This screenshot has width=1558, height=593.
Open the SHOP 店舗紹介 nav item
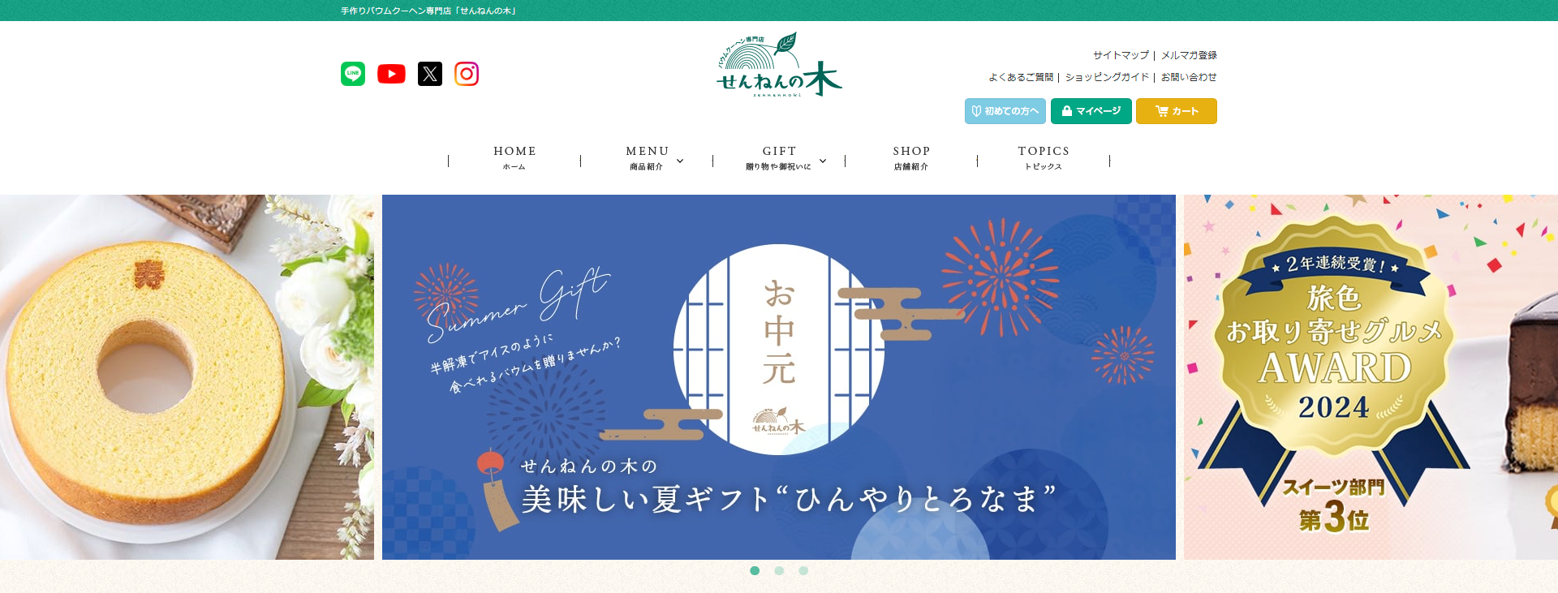point(911,158)
